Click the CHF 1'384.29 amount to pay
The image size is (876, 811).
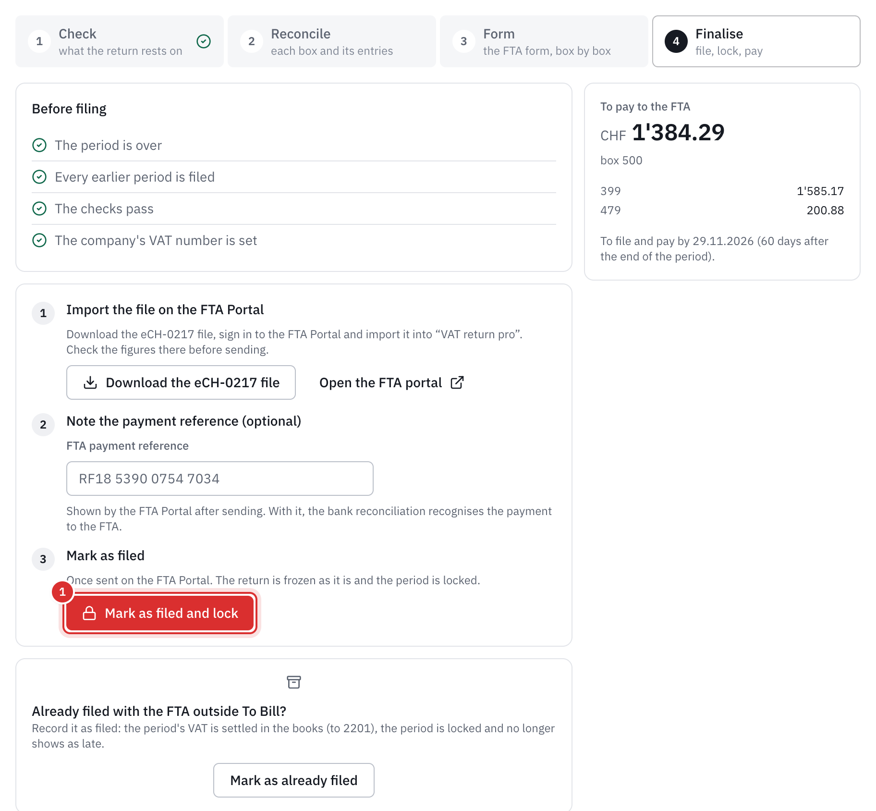point(662,133)
